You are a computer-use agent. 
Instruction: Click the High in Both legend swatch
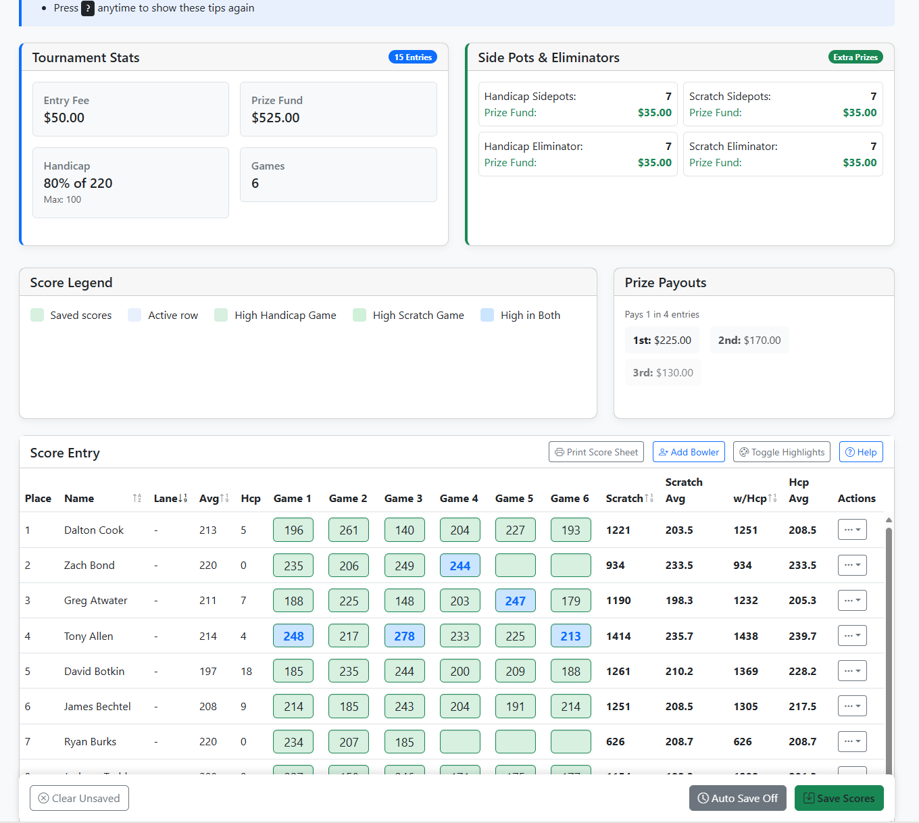(x=487, y=315)
